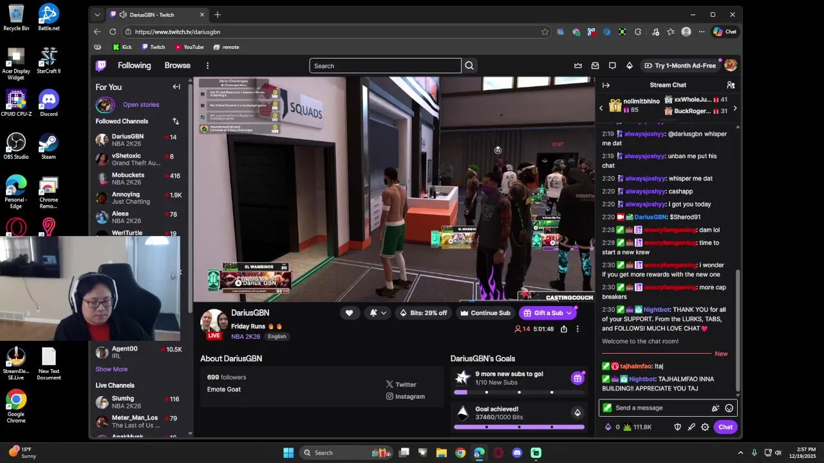Open new browser tab plus button
The image size is (824, 463).
tap(218, 14)
